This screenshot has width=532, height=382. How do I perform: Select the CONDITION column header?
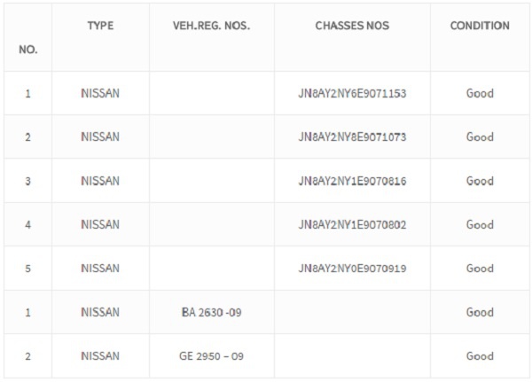tap(480, 26)
